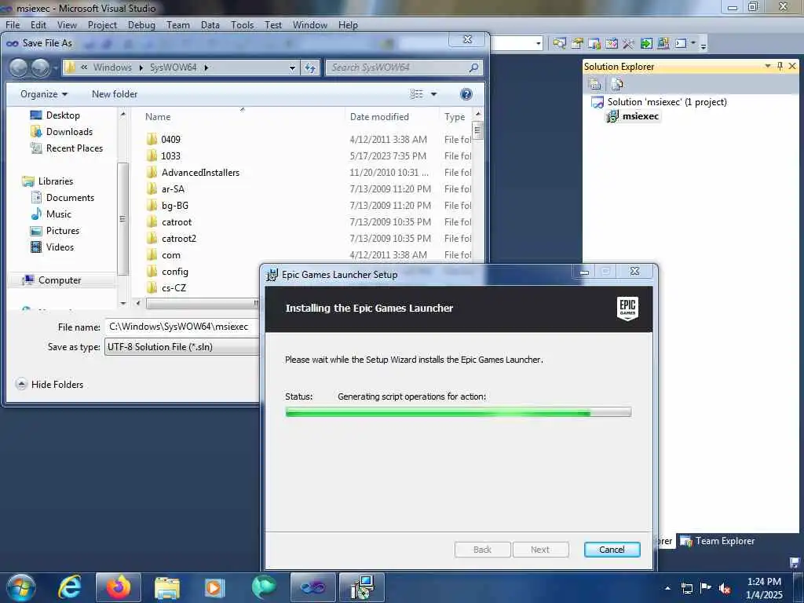This screenshot has width=804, height=603.
Task: Open Solution Explorer window position dropdown arrow
Action: pyautogui.click(x=768, y=66)
